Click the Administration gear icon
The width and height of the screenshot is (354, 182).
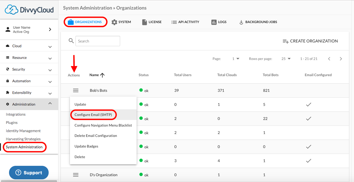click(8, 104)
